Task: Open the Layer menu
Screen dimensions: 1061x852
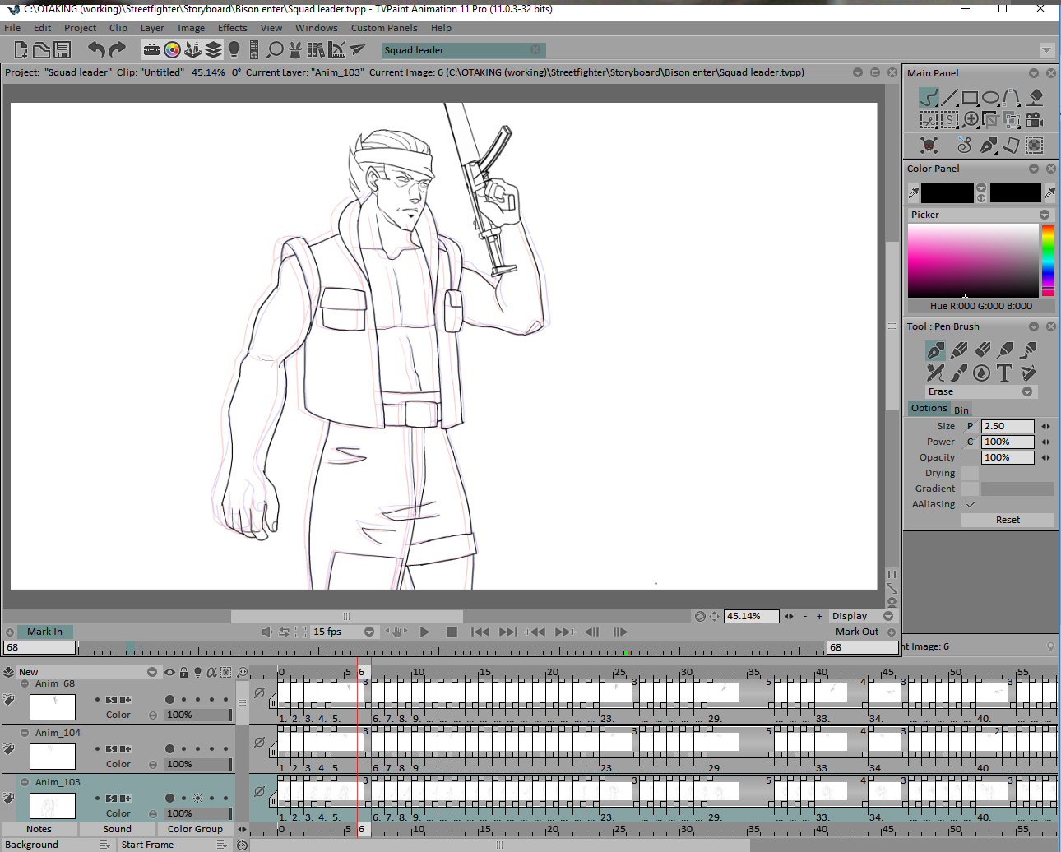Action: (x=152, y=28)
